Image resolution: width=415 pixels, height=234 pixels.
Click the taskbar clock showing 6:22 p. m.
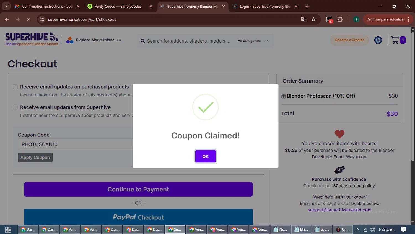387,230
